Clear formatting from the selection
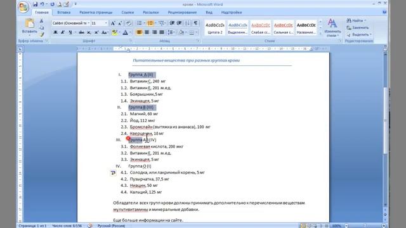406x228 pixels. coord(129,23)
